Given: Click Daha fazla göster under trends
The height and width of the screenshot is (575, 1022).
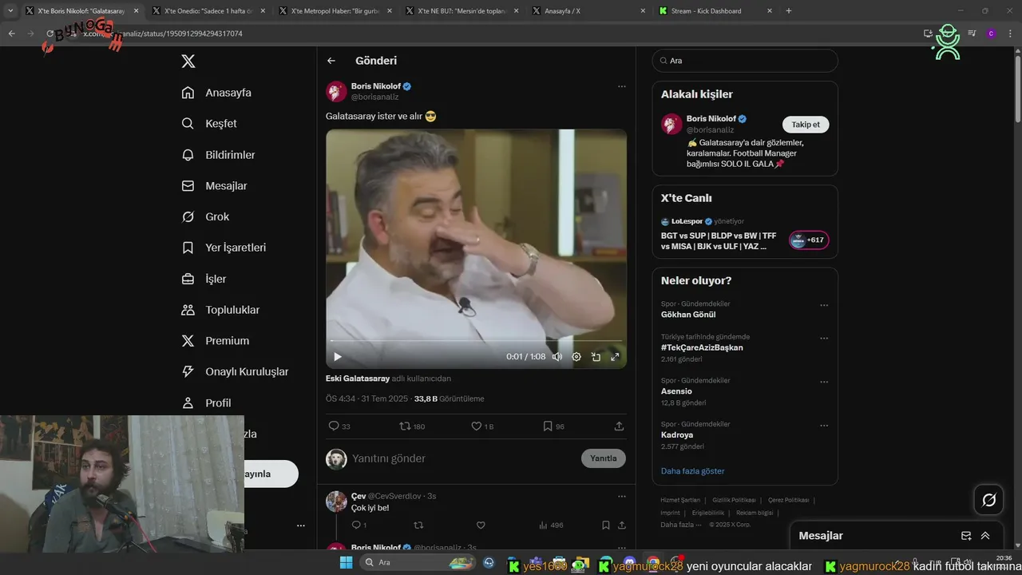Looking at the screenshot, I should click(692, 471).
